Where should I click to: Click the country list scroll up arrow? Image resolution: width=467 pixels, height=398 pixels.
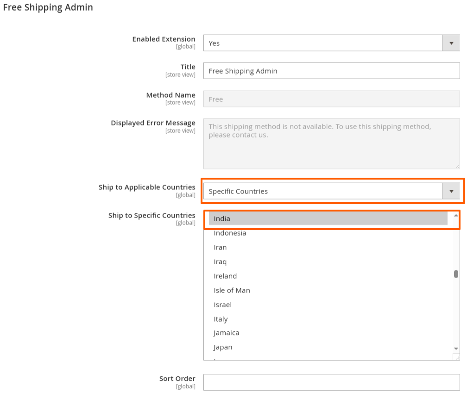click(456, 215)
